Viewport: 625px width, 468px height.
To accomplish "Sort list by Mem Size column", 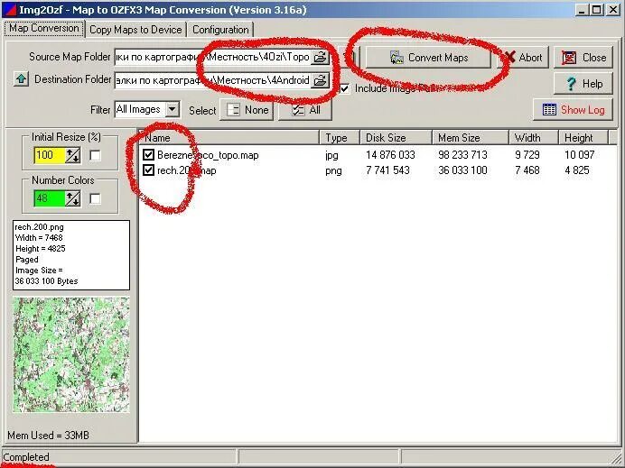I will pos(471,138).
